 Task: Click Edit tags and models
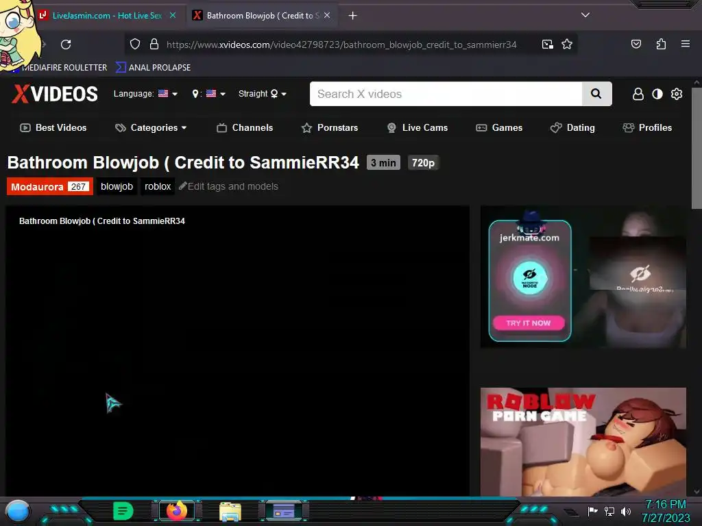point(233,186)
